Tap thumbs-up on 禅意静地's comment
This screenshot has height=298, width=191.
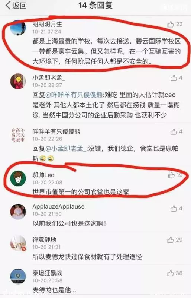pos(170,240)
